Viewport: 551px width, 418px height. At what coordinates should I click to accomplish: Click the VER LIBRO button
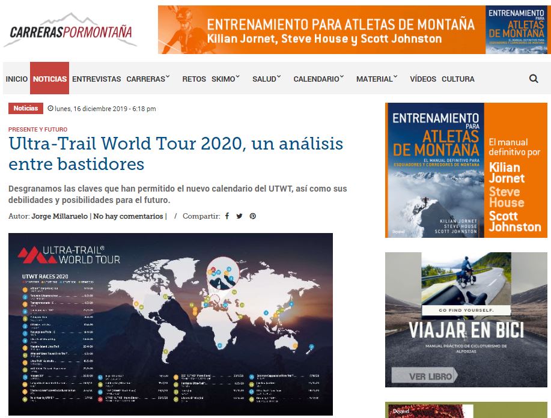tap(425, 375)
